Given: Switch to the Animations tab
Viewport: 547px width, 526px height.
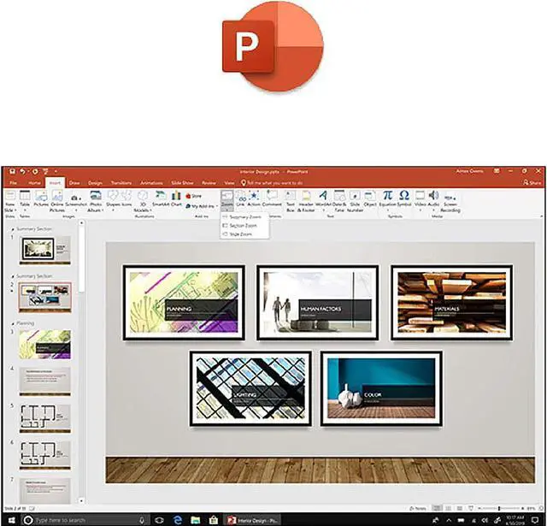Looking at the screenshot, I should click(151, 183).
